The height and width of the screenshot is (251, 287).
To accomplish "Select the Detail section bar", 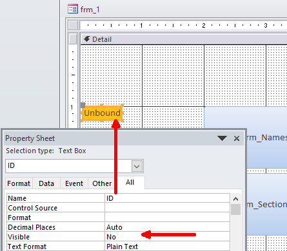I will 184,39.
